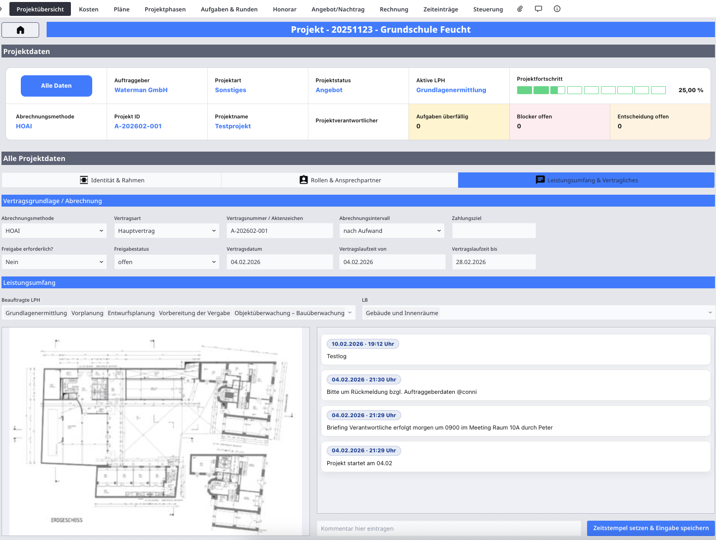Click the chat icon on Leistungsumfang & Vertragliches
Image resolution: width=716 pixels, height=540 pixels.
tap(540, 180)
